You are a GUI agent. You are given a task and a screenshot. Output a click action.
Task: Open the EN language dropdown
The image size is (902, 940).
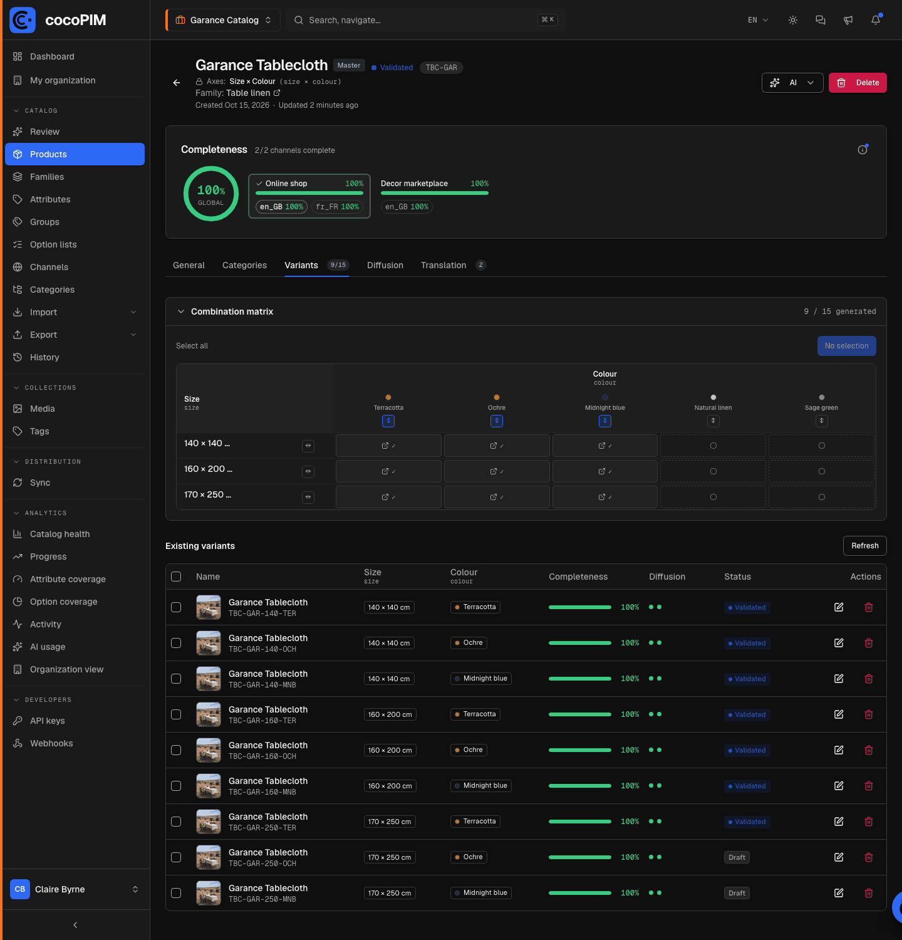point(758,20)
